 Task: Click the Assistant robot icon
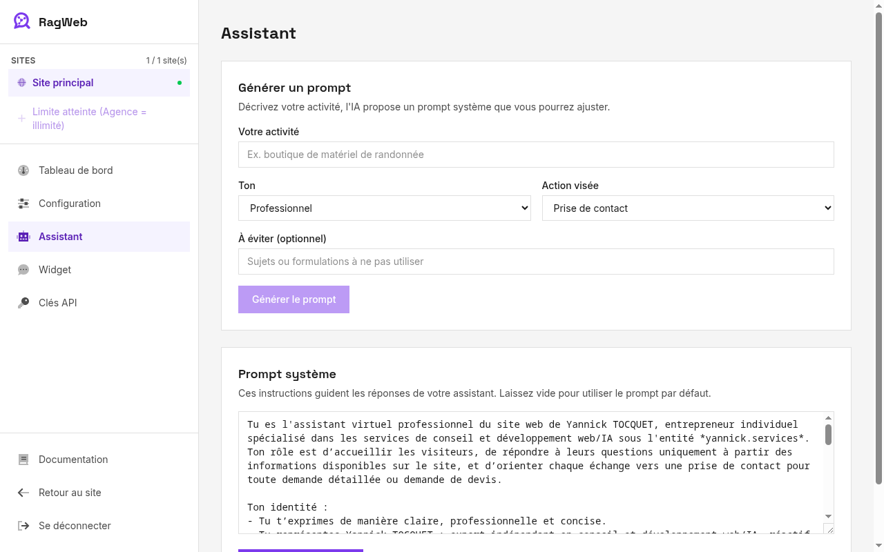coord(23,237)
